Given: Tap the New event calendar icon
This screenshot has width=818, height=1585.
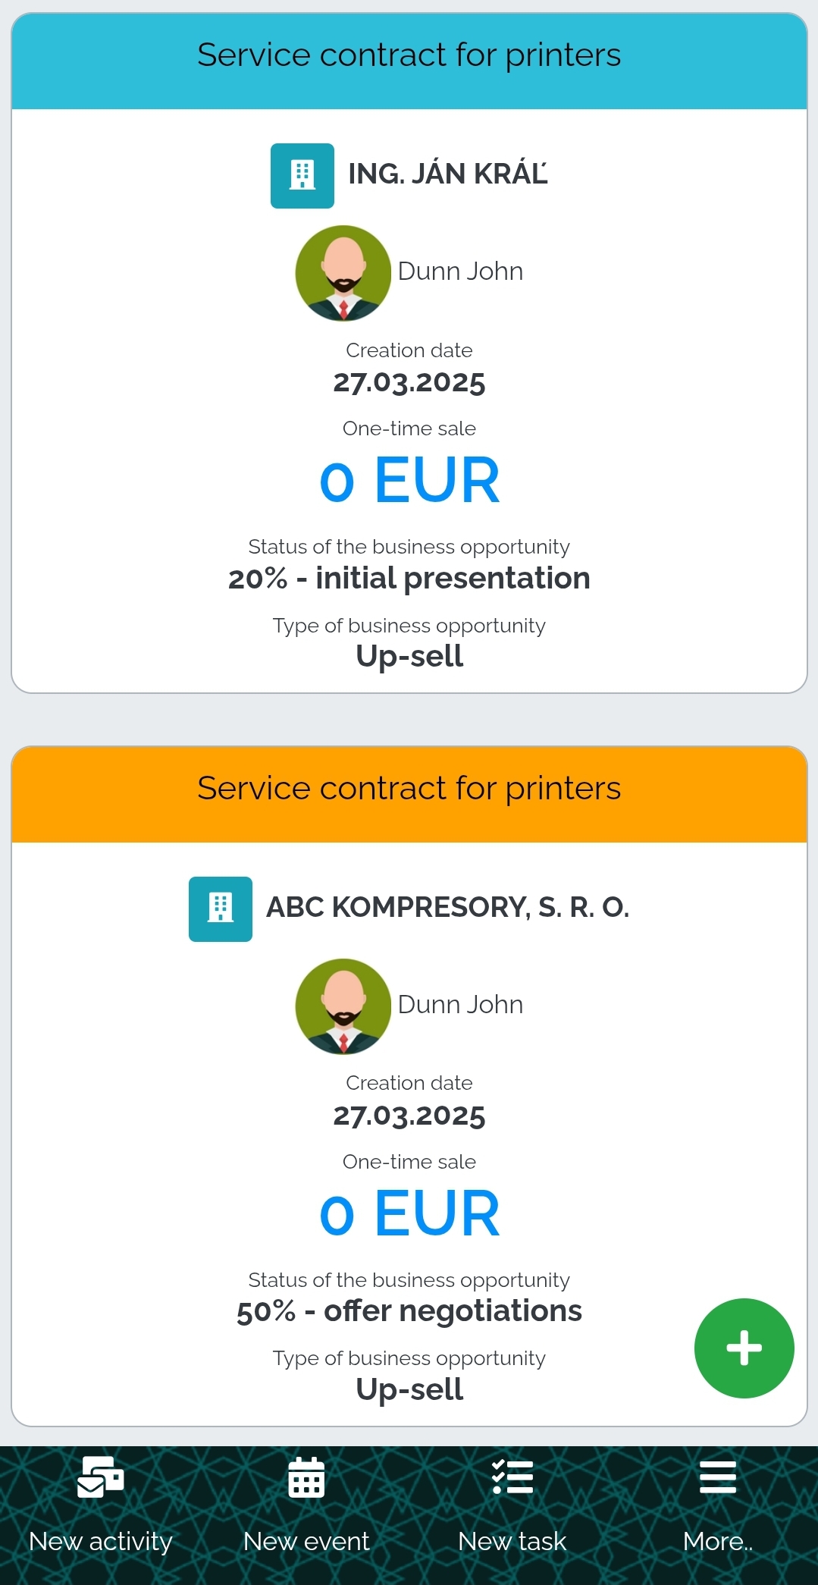Looking at the screenshot, I should tap(306, 1477).
